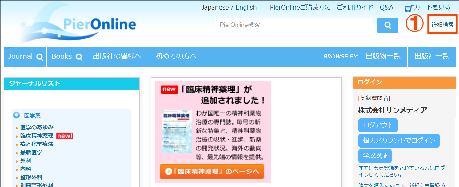
Task: Open PierOnlineご購読方法 page
Action: click(x=300, y=7)
